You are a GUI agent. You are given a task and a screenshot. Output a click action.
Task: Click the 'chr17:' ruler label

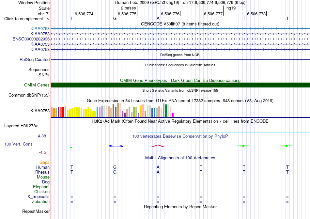44,14
